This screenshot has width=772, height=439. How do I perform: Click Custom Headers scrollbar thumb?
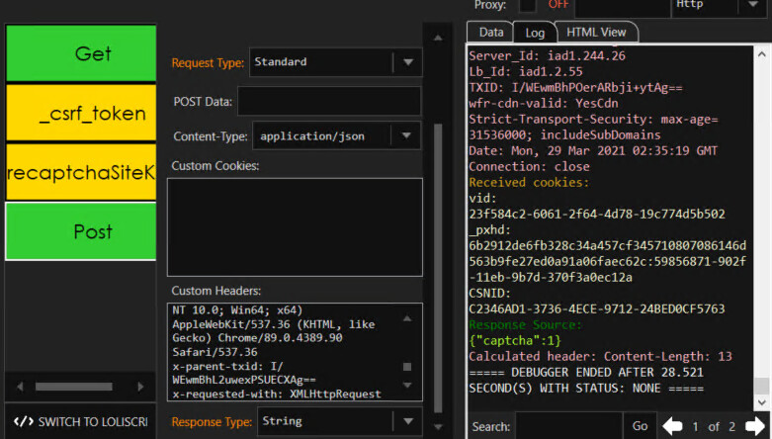pyautogui.click(x=407, y=367)
